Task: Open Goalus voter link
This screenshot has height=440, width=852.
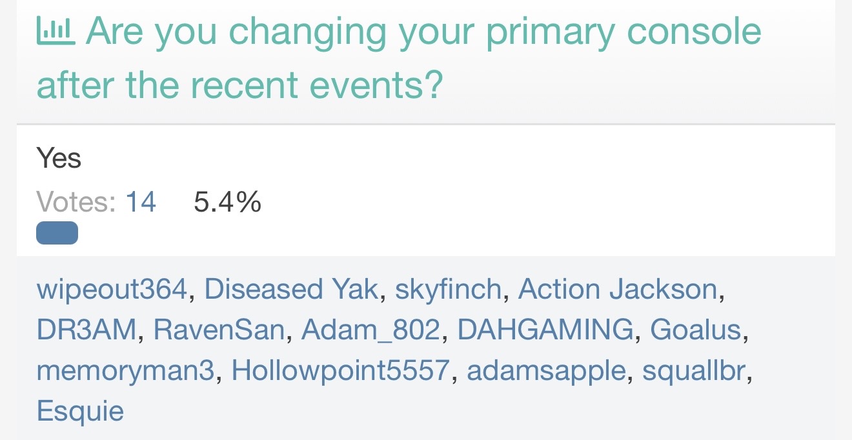Action: (x=695, y=330)
